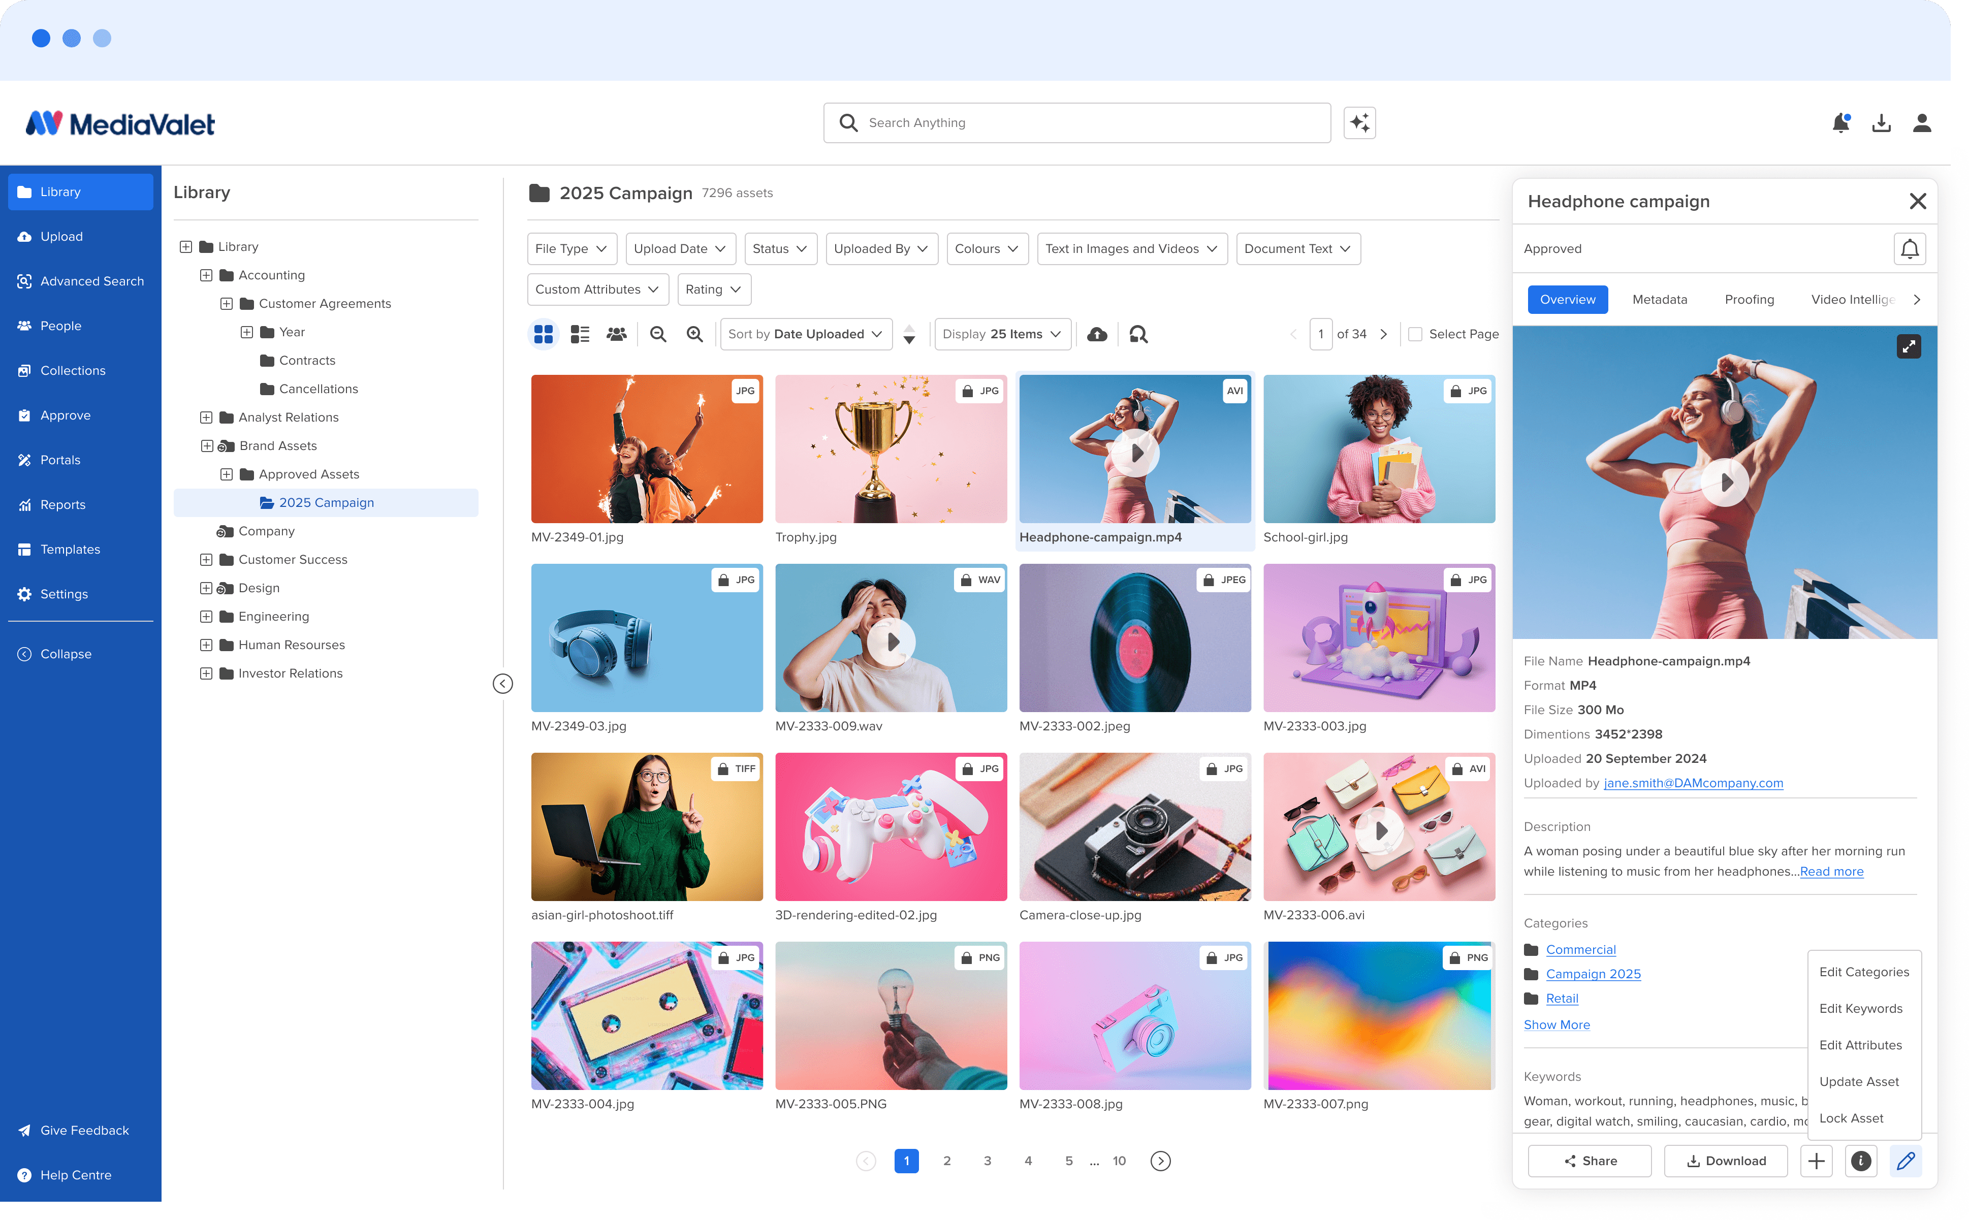Tick the Select Page checkbox
This screenshot has height=1220, width=1969.
(1415, 334)
